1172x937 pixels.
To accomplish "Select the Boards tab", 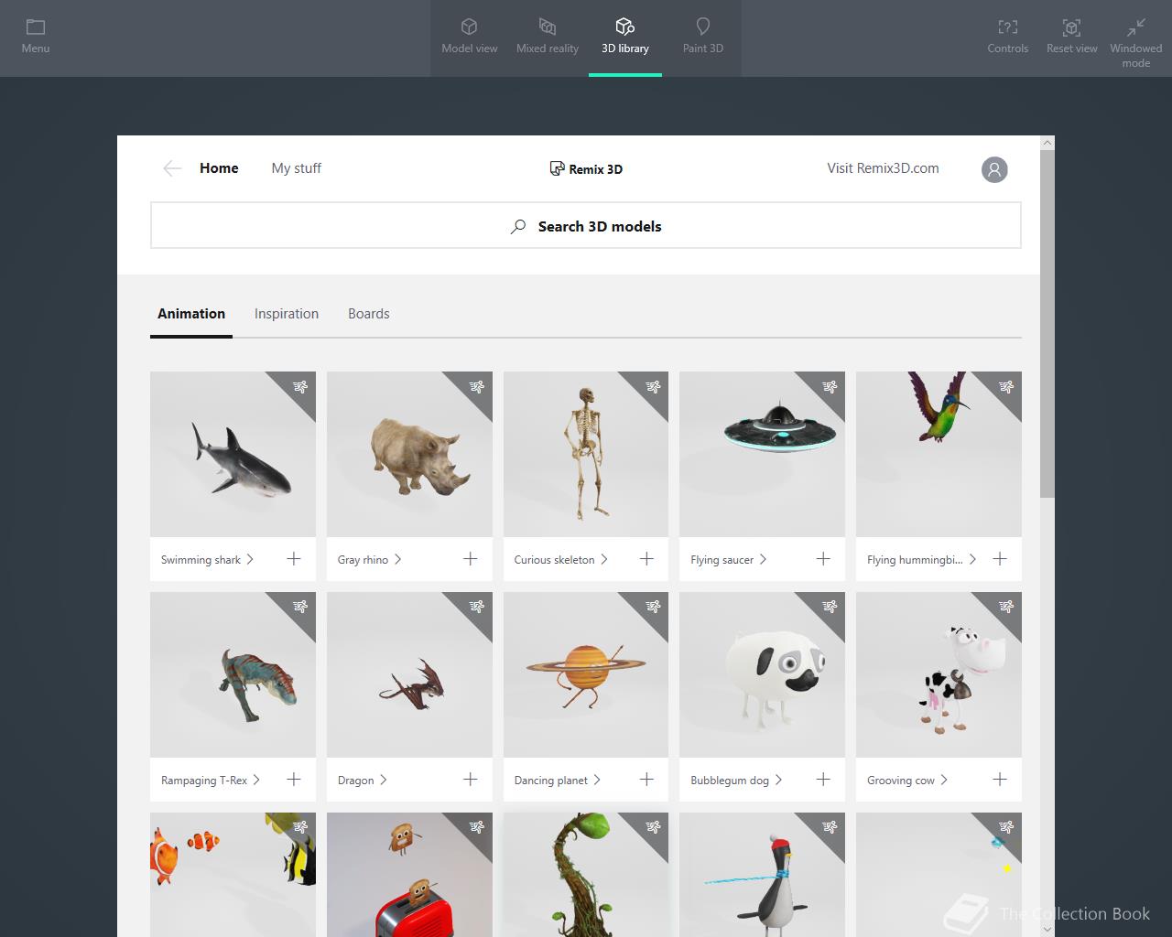I will coord(369,314).
